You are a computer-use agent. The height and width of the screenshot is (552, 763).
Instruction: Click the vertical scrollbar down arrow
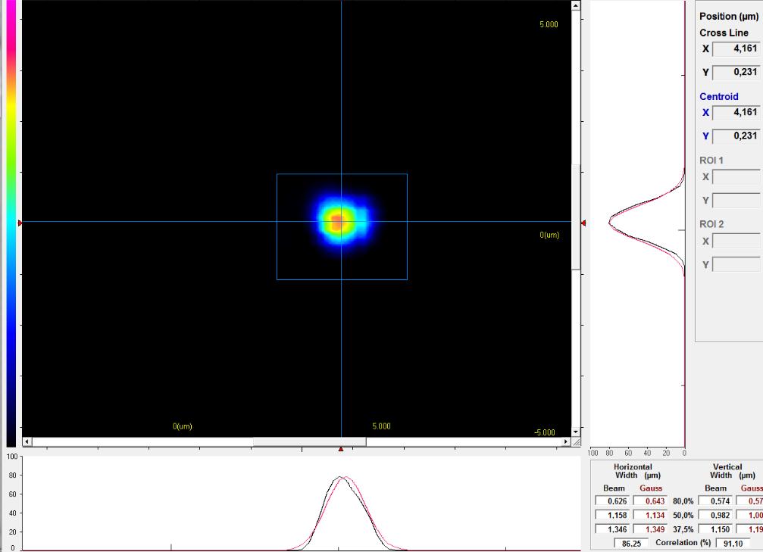tap(576, 432)
